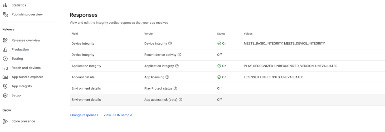
Task: Open help for Device integrity verdict
Action: (170, 44)
